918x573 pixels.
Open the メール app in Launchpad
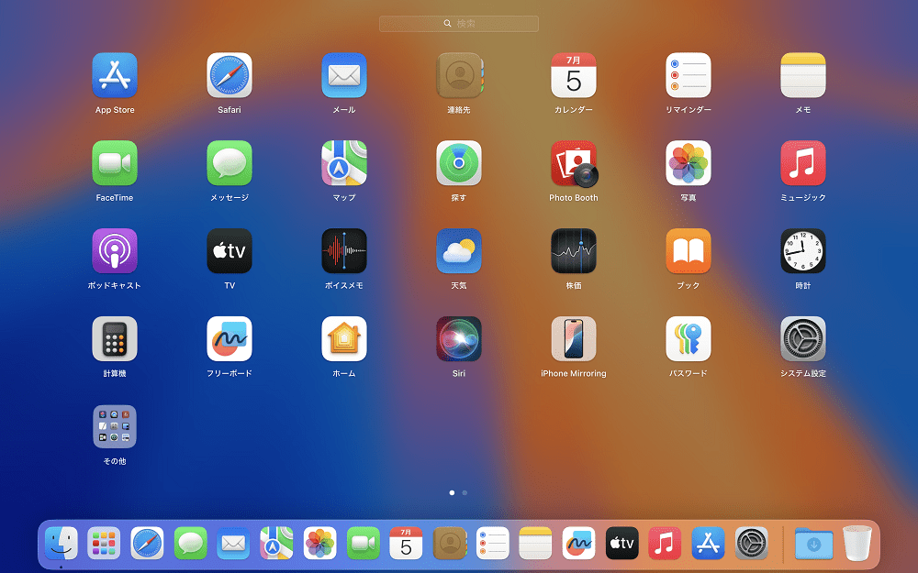pos(344,75)
